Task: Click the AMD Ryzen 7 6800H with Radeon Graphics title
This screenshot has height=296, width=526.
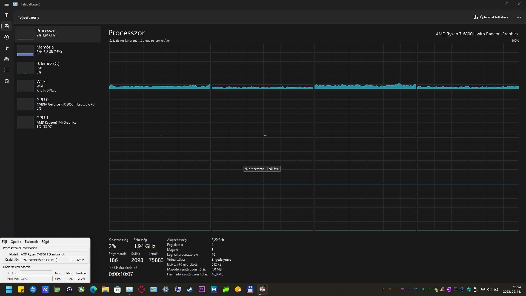Action: [x=477, y=34]
